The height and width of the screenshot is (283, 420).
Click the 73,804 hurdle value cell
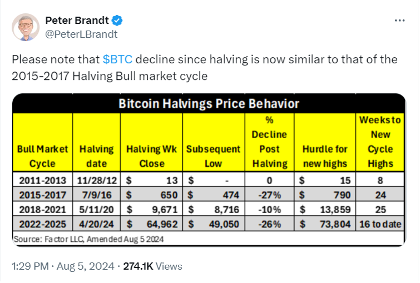[x=325, y=224]
